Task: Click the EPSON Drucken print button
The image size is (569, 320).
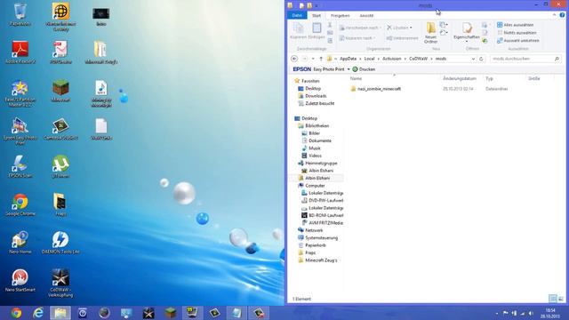Action: point(364,69)
